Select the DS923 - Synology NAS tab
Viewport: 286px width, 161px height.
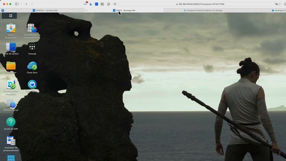click(124, 10)
